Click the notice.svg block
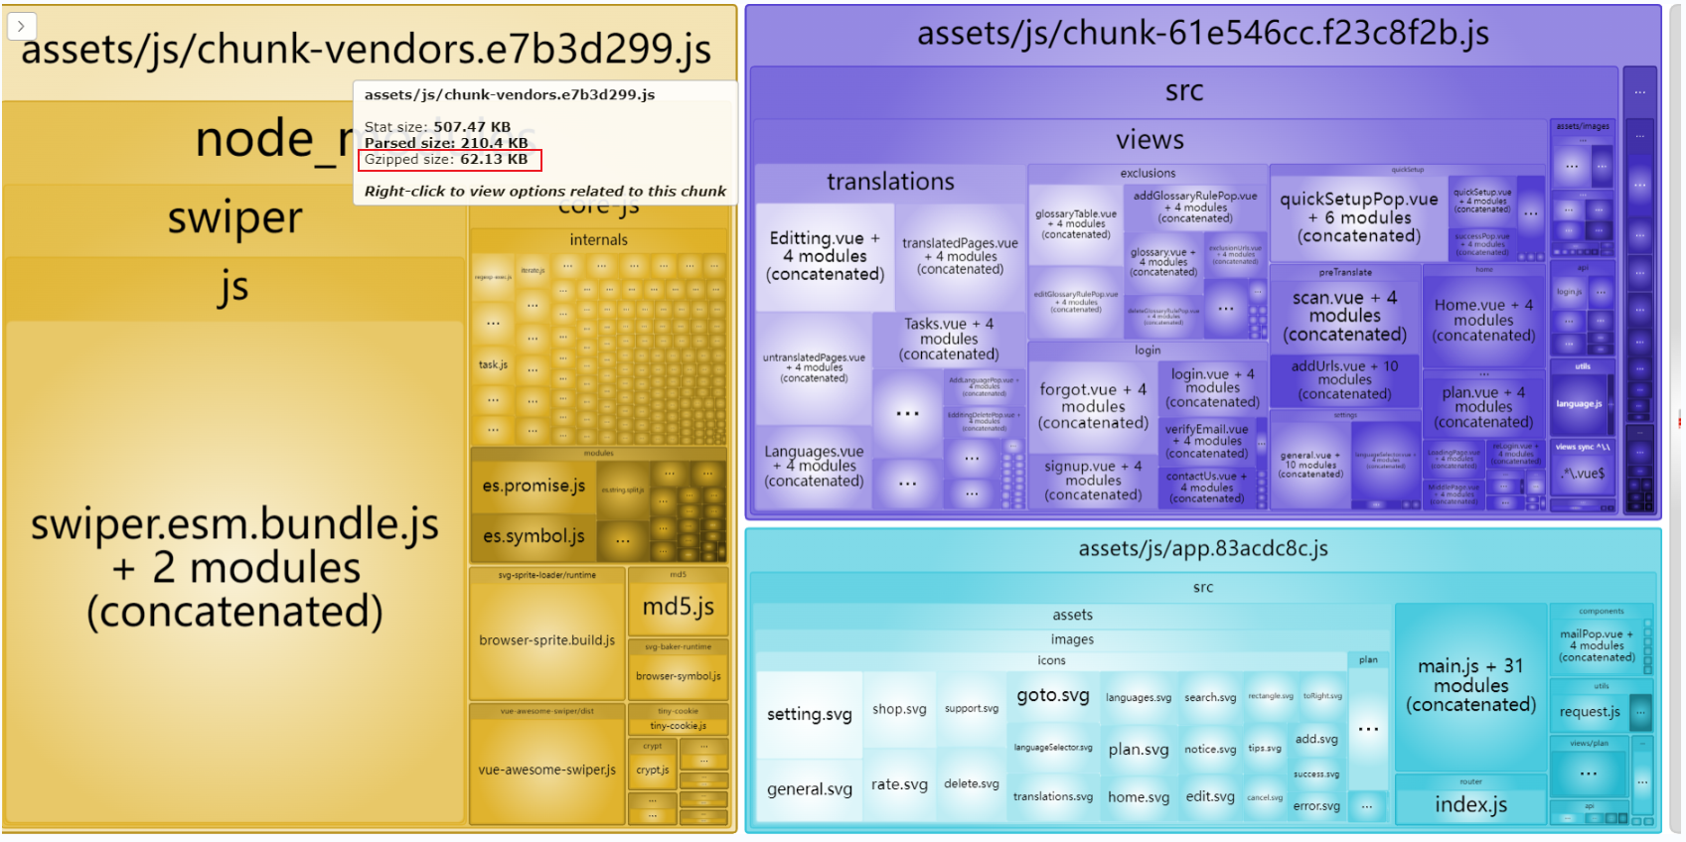This screenshot has width=1686, height=842. pyautogui.click(x=1210, y=750)
